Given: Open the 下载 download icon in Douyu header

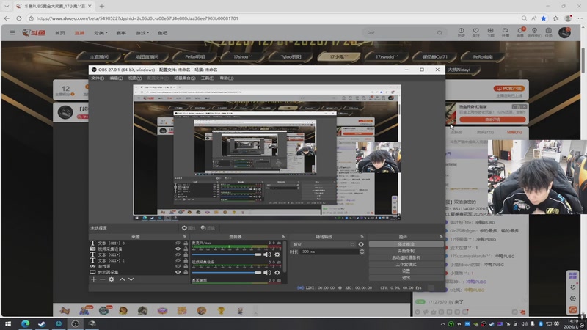Looking at the screenshot, I should (490, 32).
